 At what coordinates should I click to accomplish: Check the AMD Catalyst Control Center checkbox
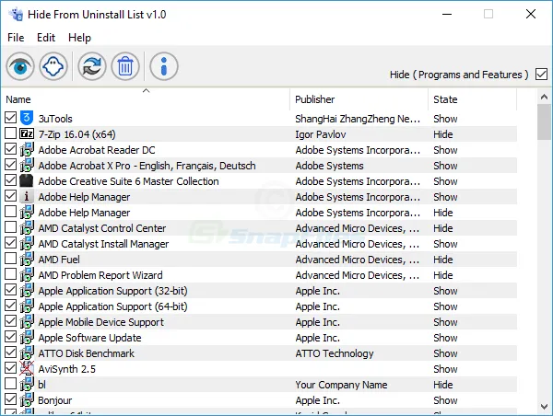pos(10,227)
